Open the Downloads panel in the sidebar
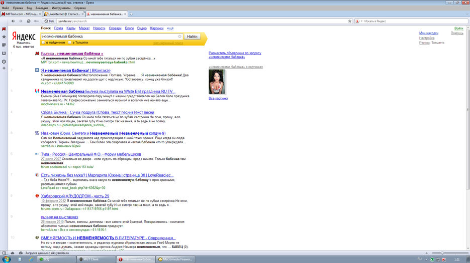Screen dimensions: 470x263 tap(4, 53)
